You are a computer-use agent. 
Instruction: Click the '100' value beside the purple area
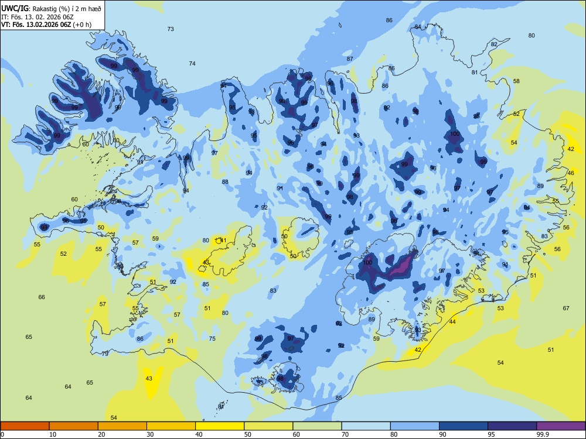[x=368, y=262]
